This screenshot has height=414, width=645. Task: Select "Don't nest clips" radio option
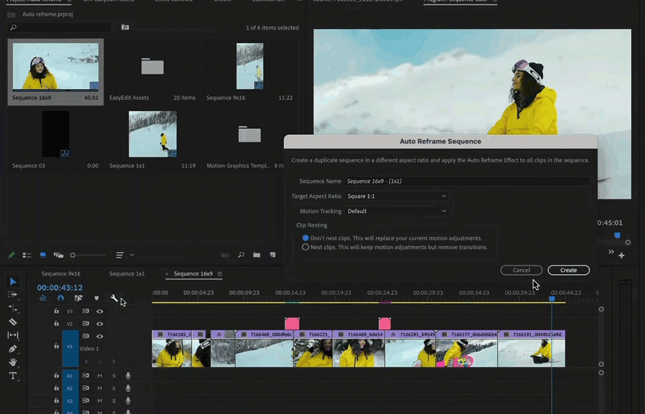pos(305,238)
